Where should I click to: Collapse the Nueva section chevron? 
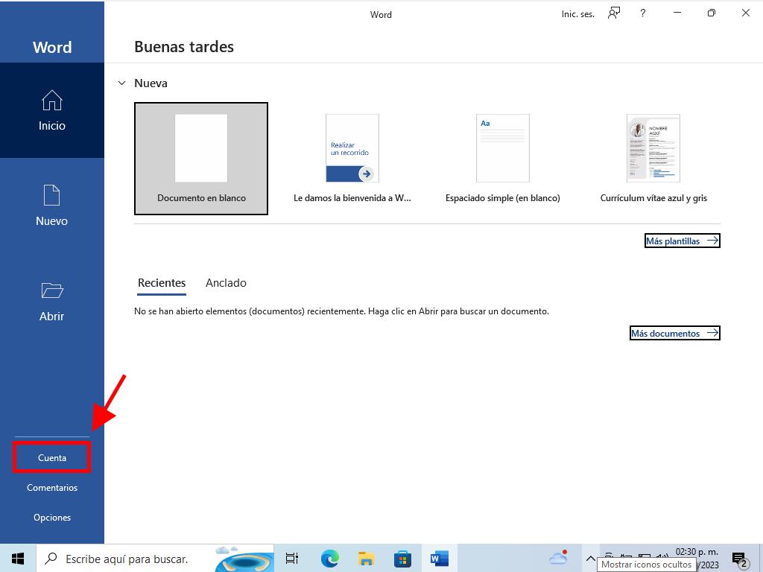tap(122, 83)
